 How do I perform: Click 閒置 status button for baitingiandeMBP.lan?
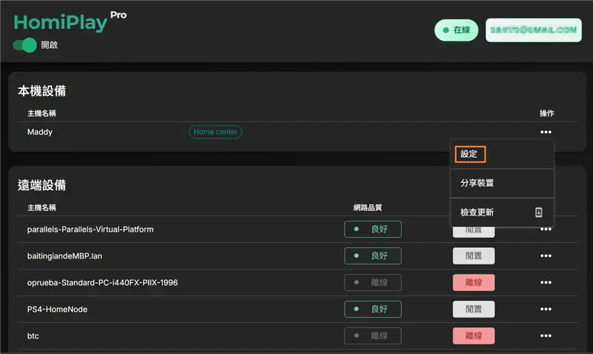[474, 256]
